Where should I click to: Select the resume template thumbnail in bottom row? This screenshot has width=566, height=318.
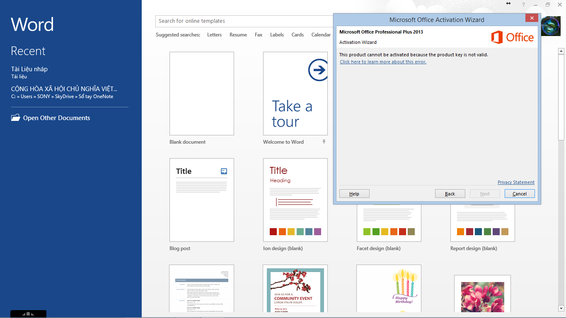tap(202, 289)
